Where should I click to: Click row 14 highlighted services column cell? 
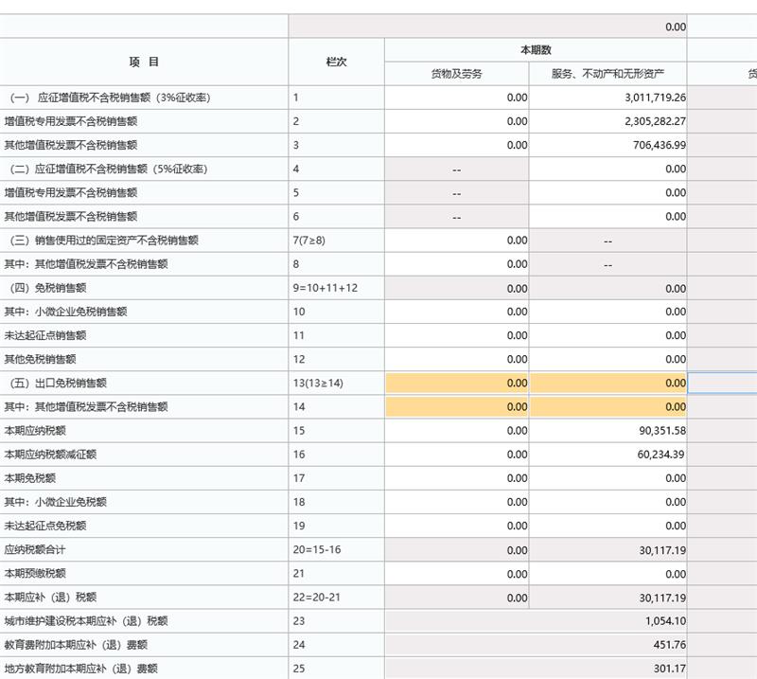(607, 407)
